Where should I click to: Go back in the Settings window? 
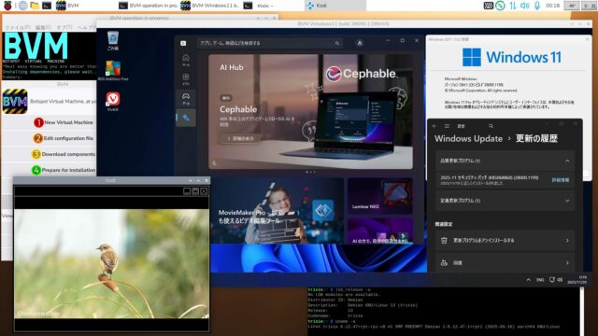tap(434, 126)
